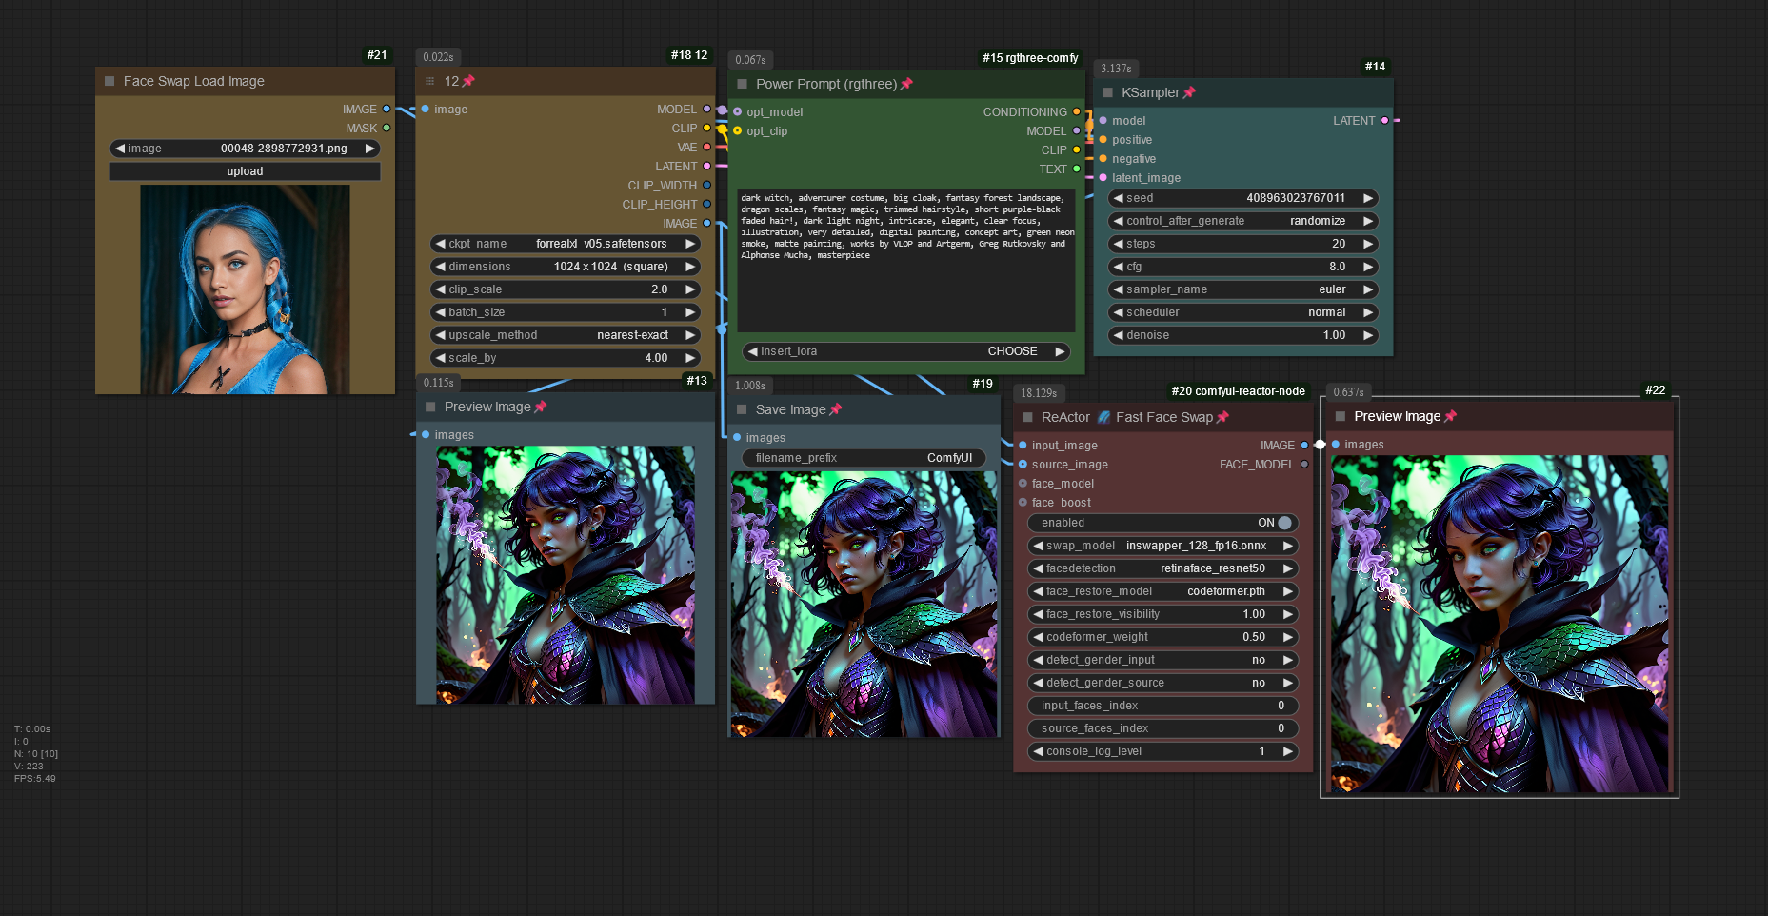
Task: Toggle the ReActor enabled switch off
Action: (1284, 523)
